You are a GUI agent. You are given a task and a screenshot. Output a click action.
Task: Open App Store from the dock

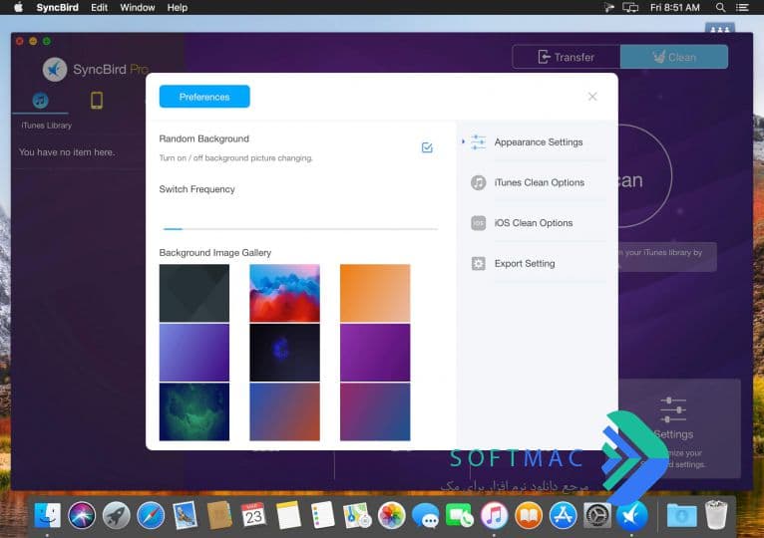563,515
